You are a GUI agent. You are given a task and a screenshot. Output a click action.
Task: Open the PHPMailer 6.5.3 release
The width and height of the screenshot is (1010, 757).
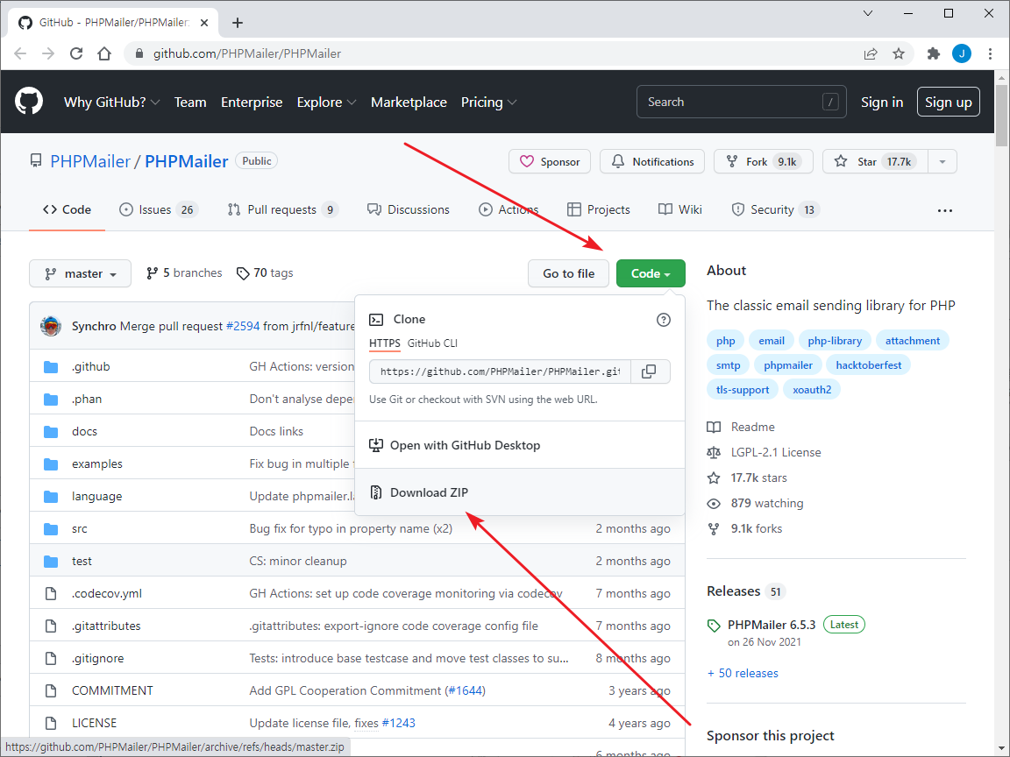point(771,625)
